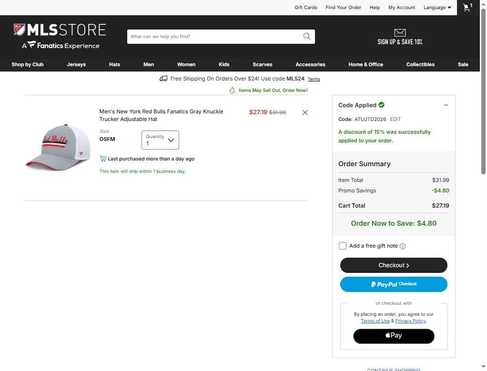Click the MLS Store logo
The image size is (487, 371).
[x=60, y=36]
